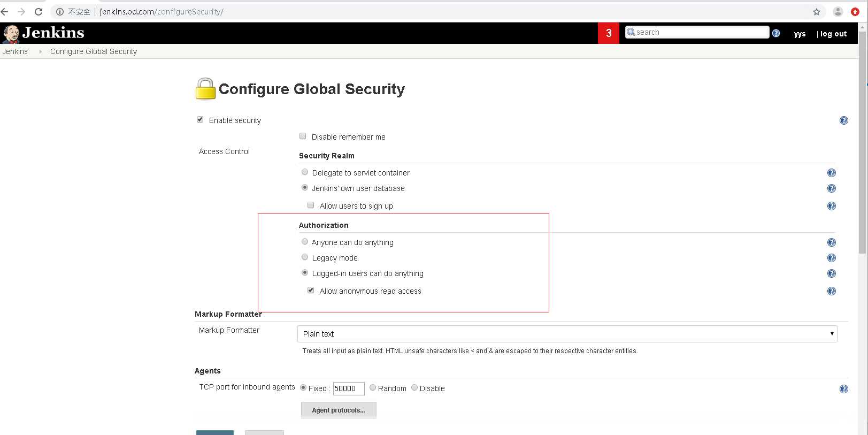This screenshot has height=435, width=868.
Task: Open the yys user link
Action: point(800,34)
